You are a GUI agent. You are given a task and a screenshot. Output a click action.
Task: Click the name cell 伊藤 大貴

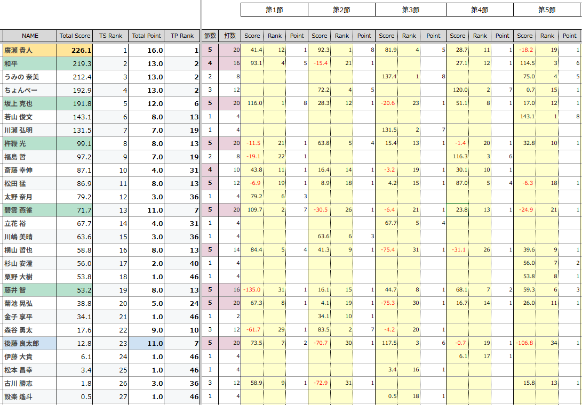pyautogui.click(x=30, y=357)
